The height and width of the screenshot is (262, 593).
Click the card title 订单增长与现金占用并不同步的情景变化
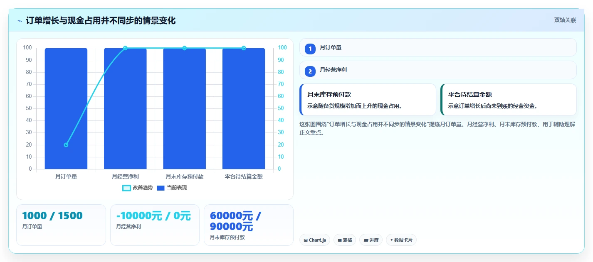tap(101, 20)
